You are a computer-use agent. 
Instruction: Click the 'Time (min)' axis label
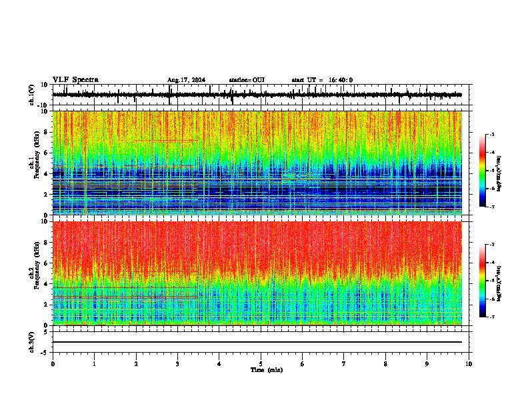tap(267, 370)
